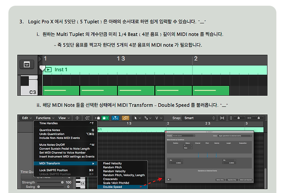Open the Functions dropdown menu
Screen dimensions: 284x193
point(45,118)
